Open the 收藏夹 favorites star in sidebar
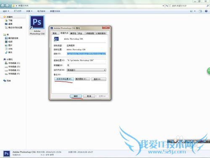Screen dimensions: 210x158 click(5, 17)
